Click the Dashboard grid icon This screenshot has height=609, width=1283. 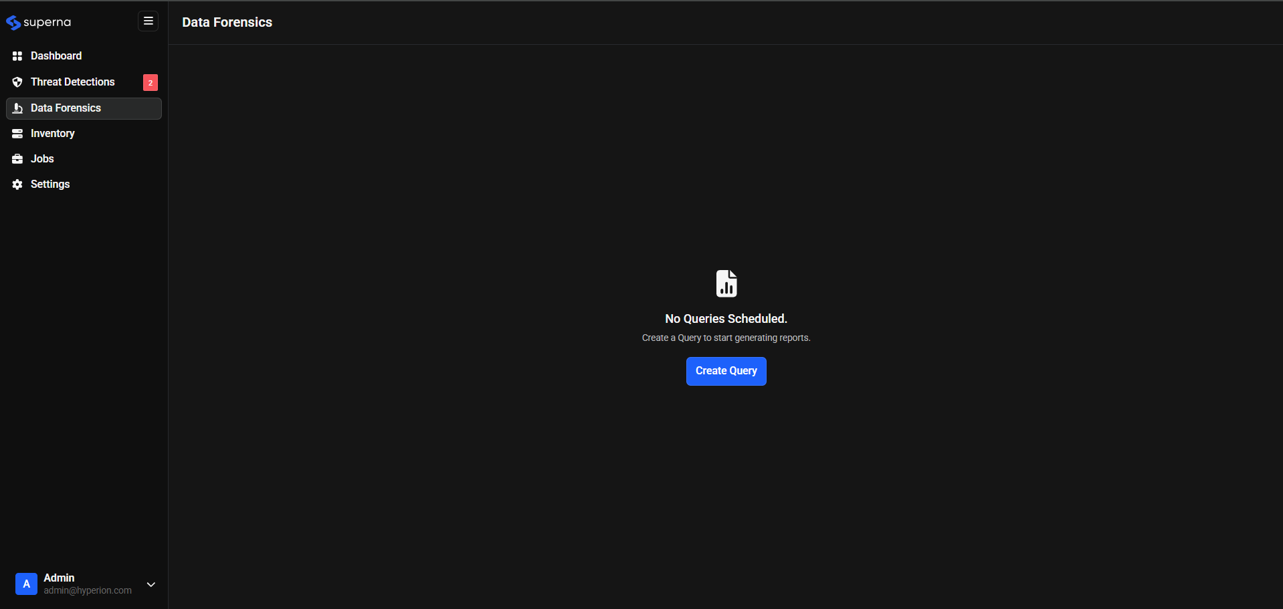[17, 56]
